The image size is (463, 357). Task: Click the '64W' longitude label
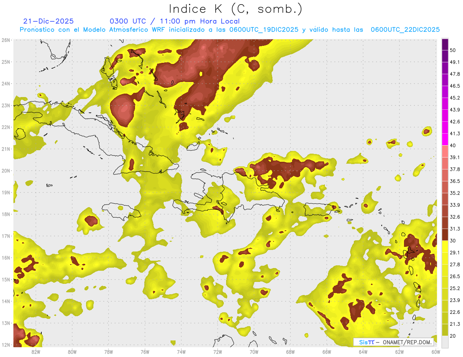coord(363,352)
